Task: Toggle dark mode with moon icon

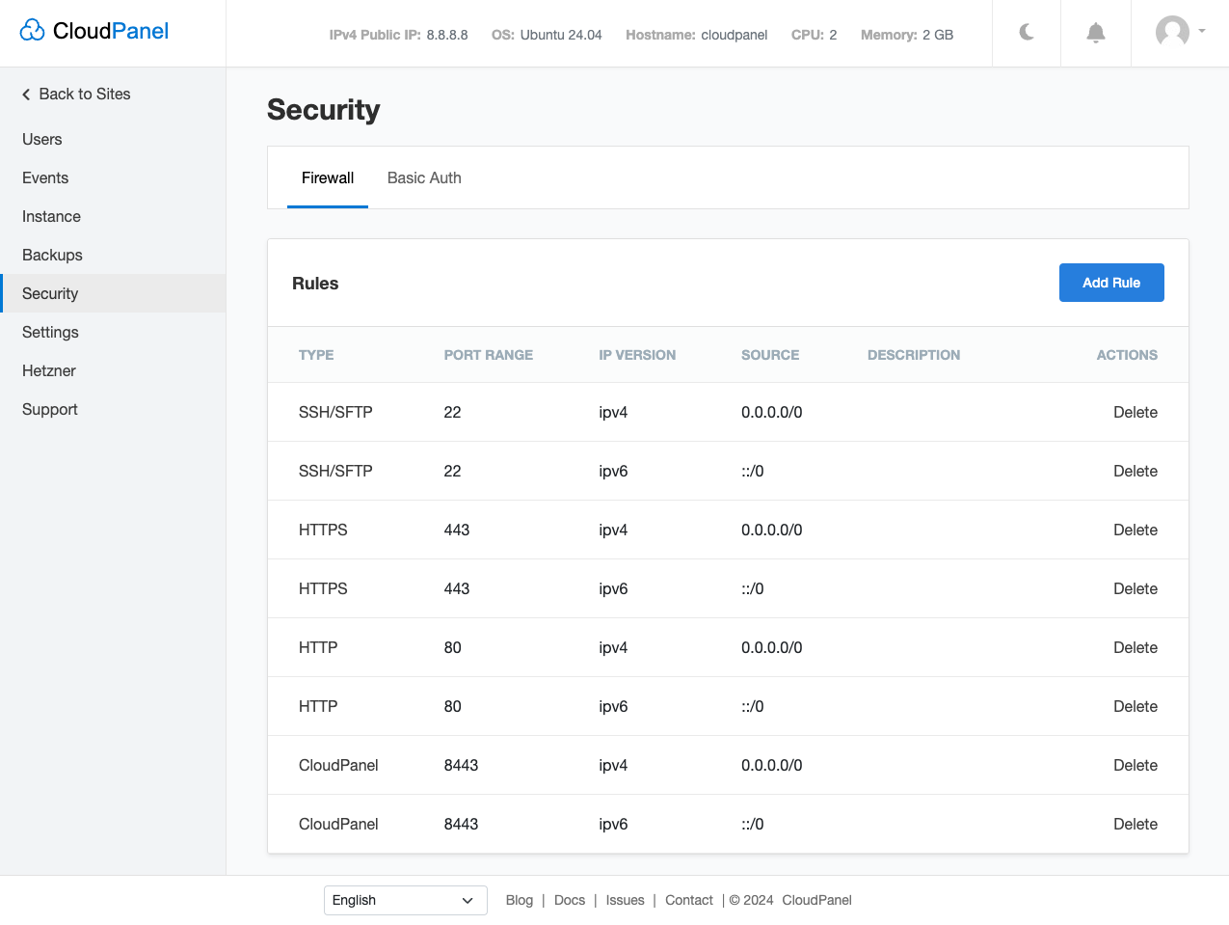Action: (1027, 33)
